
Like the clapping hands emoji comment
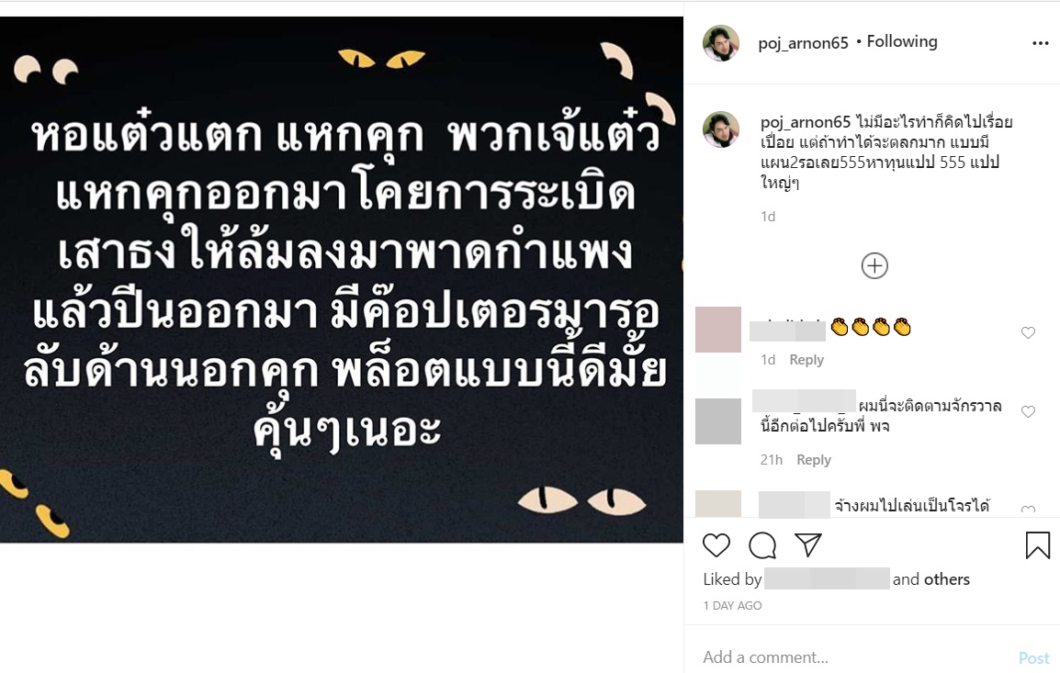click(1028, 332)
